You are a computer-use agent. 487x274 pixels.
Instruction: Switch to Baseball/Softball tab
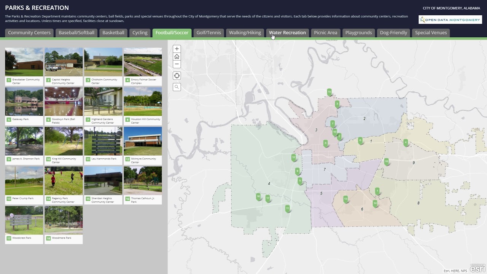[x=76, y=33]
